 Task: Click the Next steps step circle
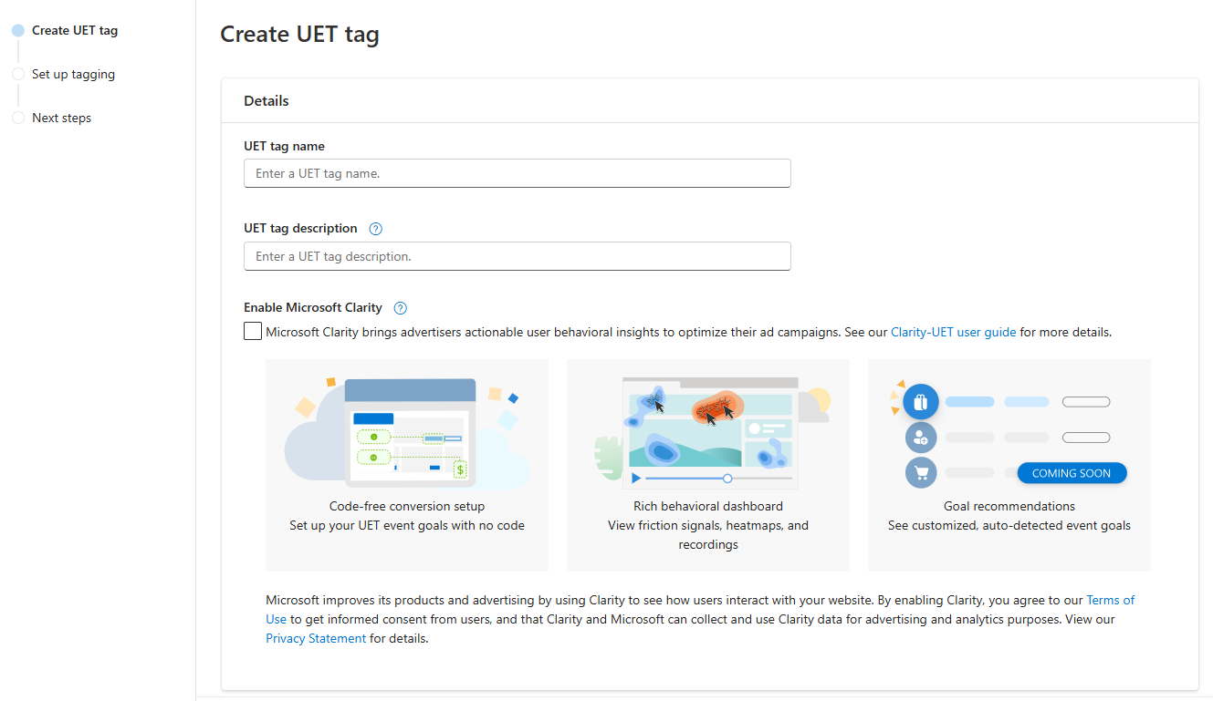coord(16,118)
